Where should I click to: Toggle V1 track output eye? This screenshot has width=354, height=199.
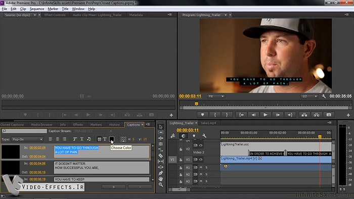coord(201,160)
